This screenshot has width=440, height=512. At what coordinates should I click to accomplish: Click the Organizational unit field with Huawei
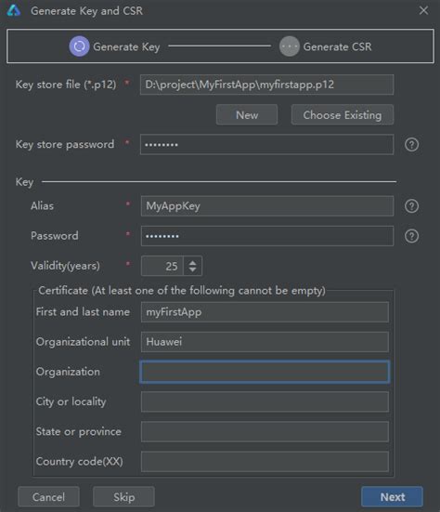(x=265, y=342)
